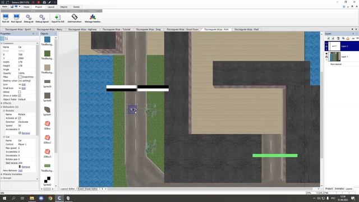Select the blue TiledBackground object in Objects panel
Screen dimensions: 359x202
(47, 39)
